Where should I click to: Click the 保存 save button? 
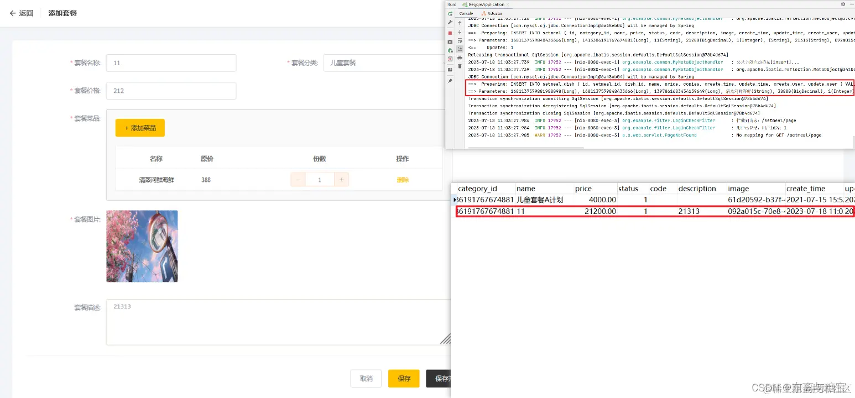point(403,378)
